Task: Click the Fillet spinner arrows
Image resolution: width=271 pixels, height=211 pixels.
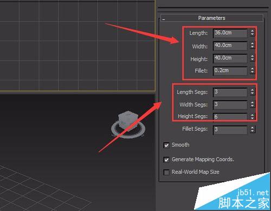Action: (x=253, y=70)
